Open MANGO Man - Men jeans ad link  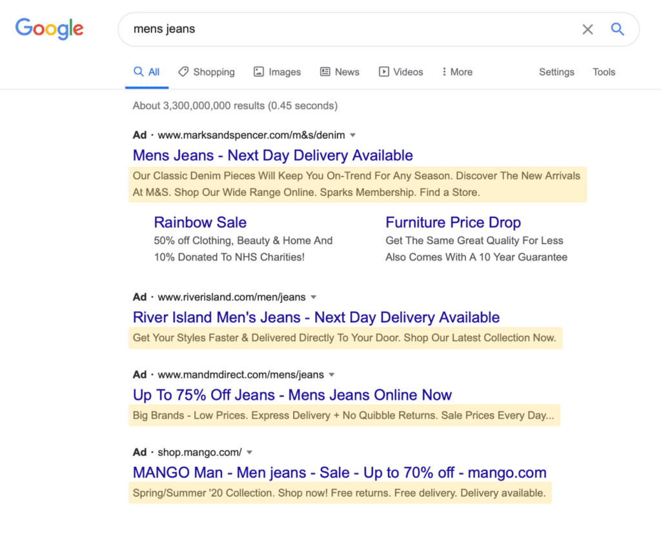click(340, 473)
